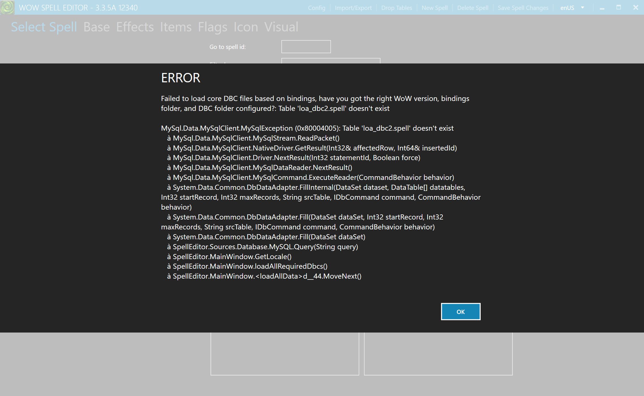The width and height of the screenshot is (644, 396).
Task: Switch to the Flags tab
Action: [x=213, y=27]
